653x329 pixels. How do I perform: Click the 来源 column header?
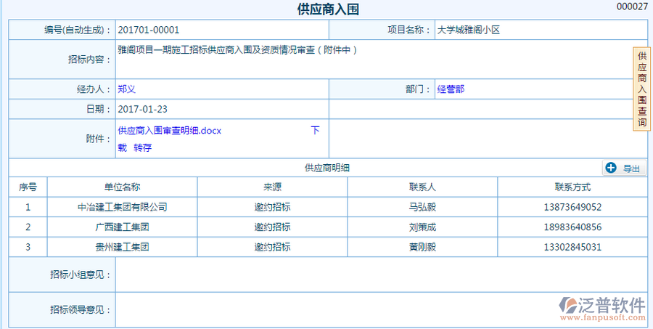[272, 187]
